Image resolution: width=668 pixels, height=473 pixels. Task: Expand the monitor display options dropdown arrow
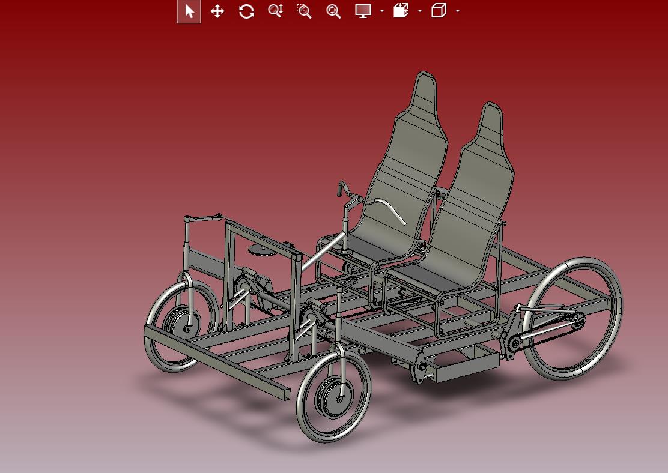point(381,11)
